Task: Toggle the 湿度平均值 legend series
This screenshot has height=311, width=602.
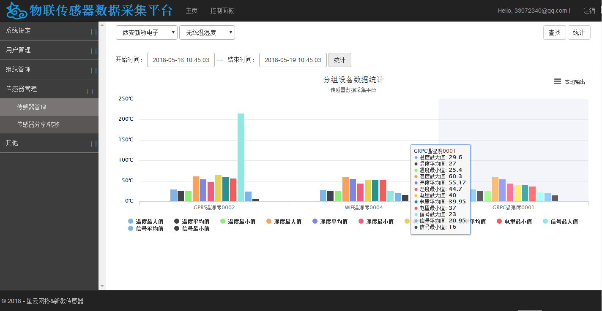Action: [334, 222]
